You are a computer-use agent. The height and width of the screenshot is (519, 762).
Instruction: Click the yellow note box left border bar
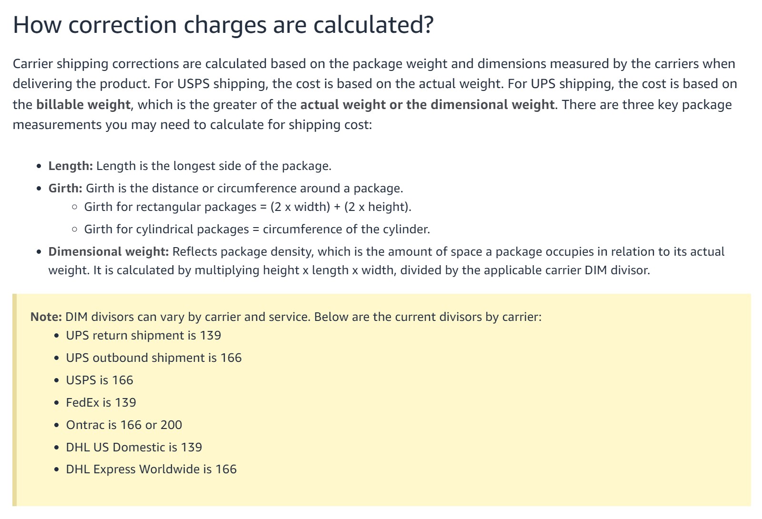pyautogui.click(x=14, y=400)
